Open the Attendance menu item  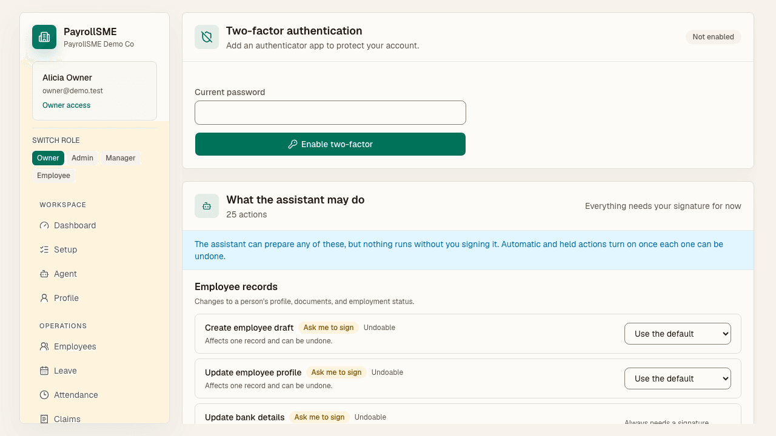(x=95, y=395)
